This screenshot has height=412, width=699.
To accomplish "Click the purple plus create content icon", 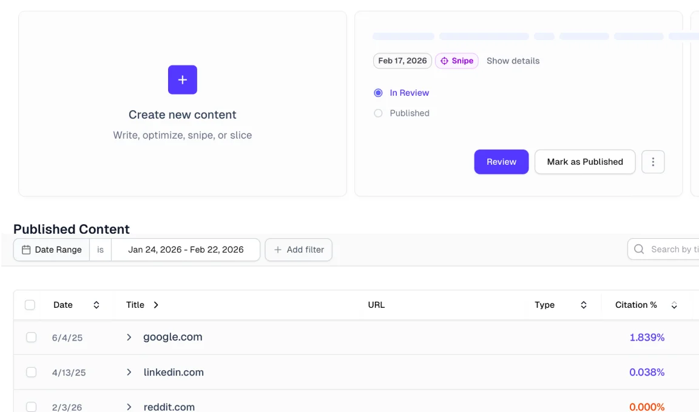I will 182,80.
